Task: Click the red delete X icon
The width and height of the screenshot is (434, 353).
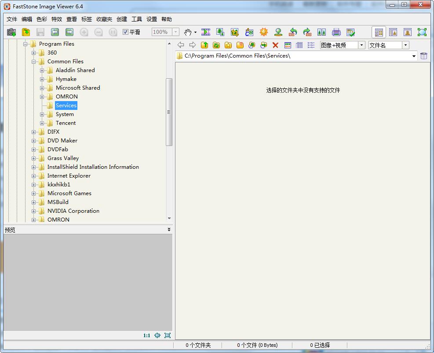Action: tap(275, 45)
